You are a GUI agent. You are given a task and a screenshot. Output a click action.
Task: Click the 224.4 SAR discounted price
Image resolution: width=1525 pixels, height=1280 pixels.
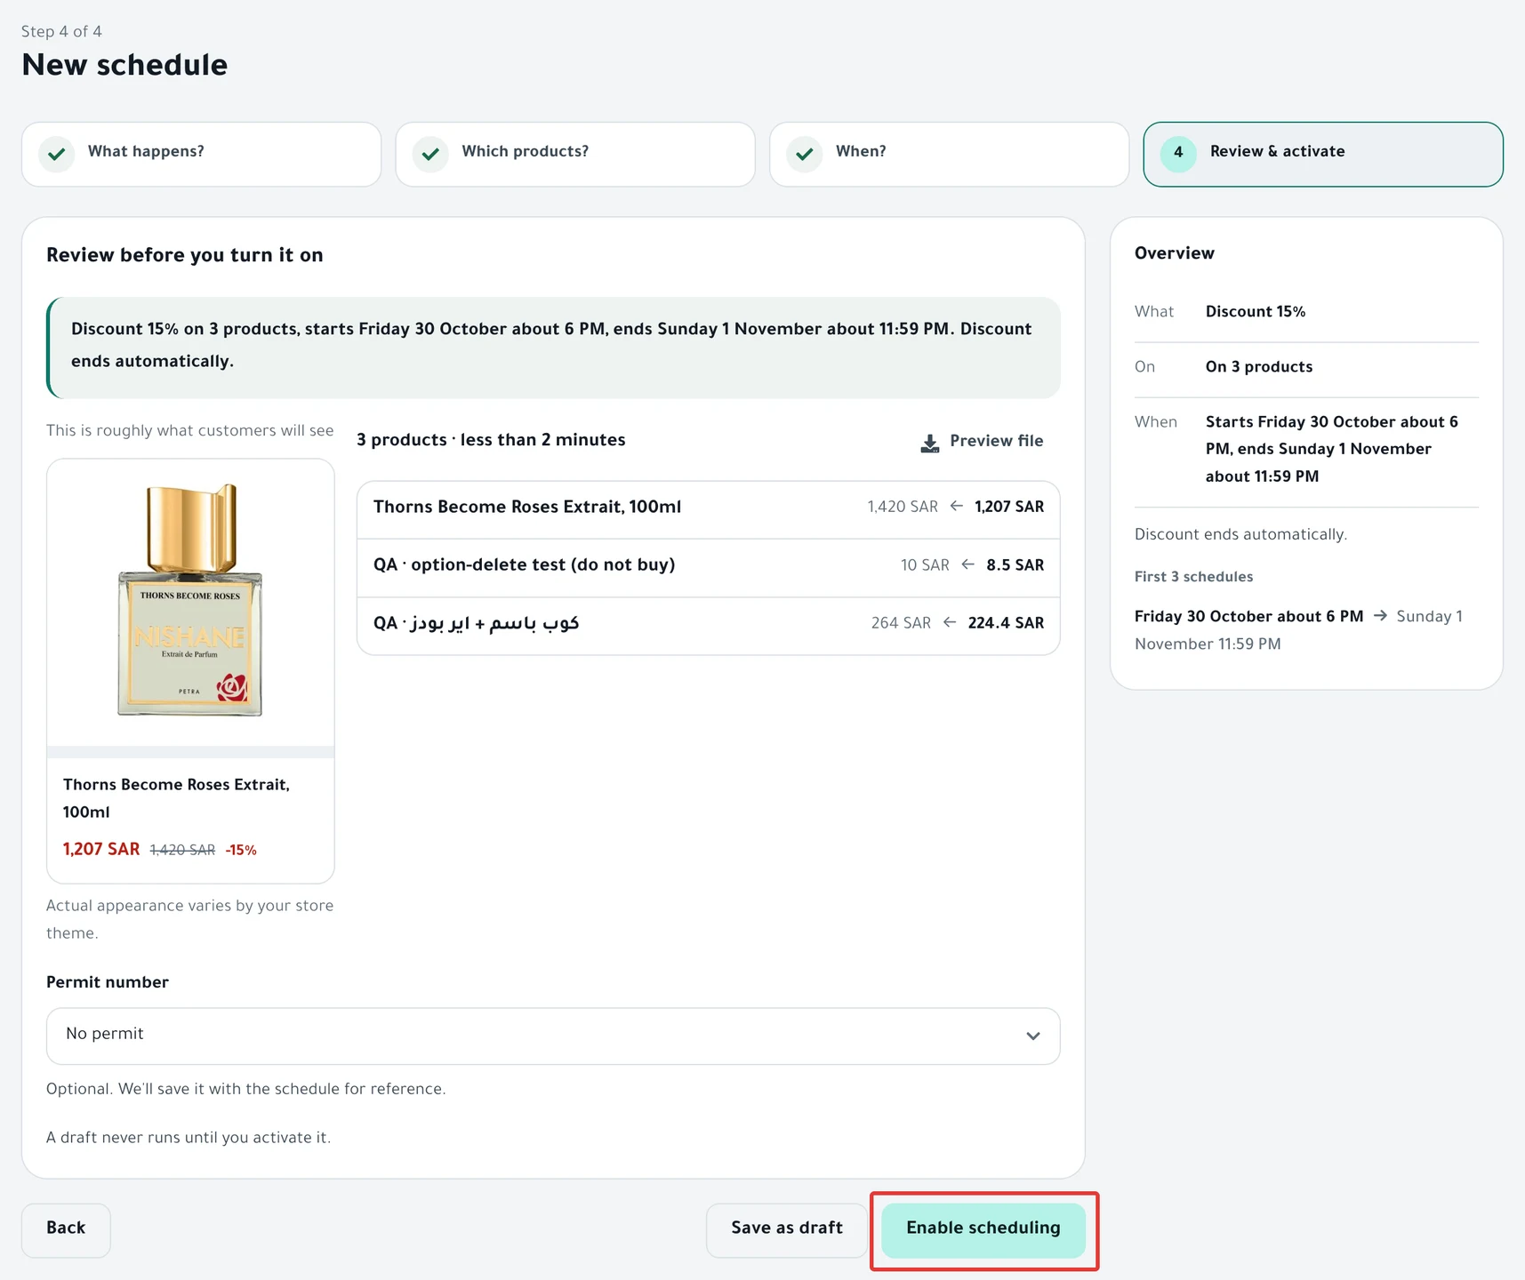point(1006,623)
